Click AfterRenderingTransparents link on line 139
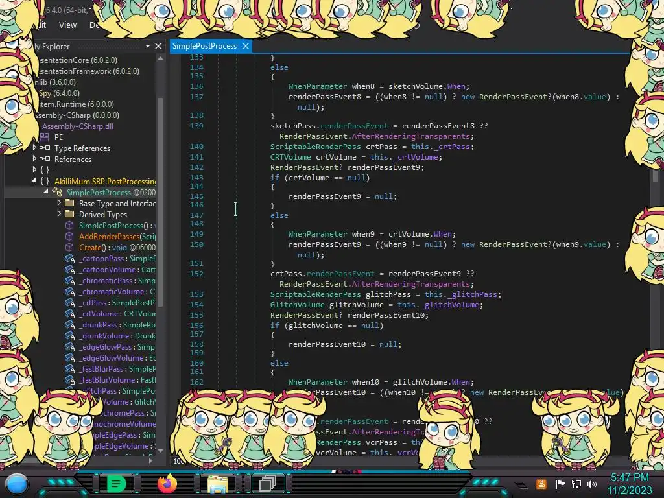The height and width of the screenshot is (498, 664). (x=410, y=136)
